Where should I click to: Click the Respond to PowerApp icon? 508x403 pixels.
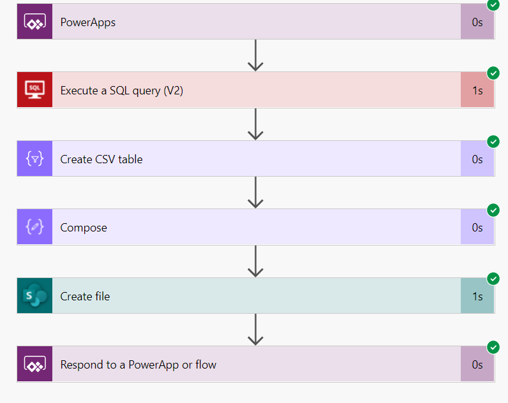(34, 365)
